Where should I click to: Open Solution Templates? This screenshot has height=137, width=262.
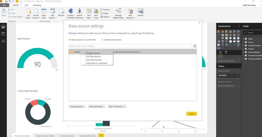pos(71,13)
